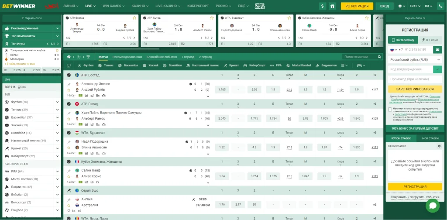This screenshot has width=447, height=220.
Task: Click the BetWinner logo
Action: click(x=19, y=6)
